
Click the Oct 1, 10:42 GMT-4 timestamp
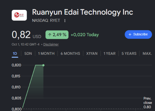point(25,44)
